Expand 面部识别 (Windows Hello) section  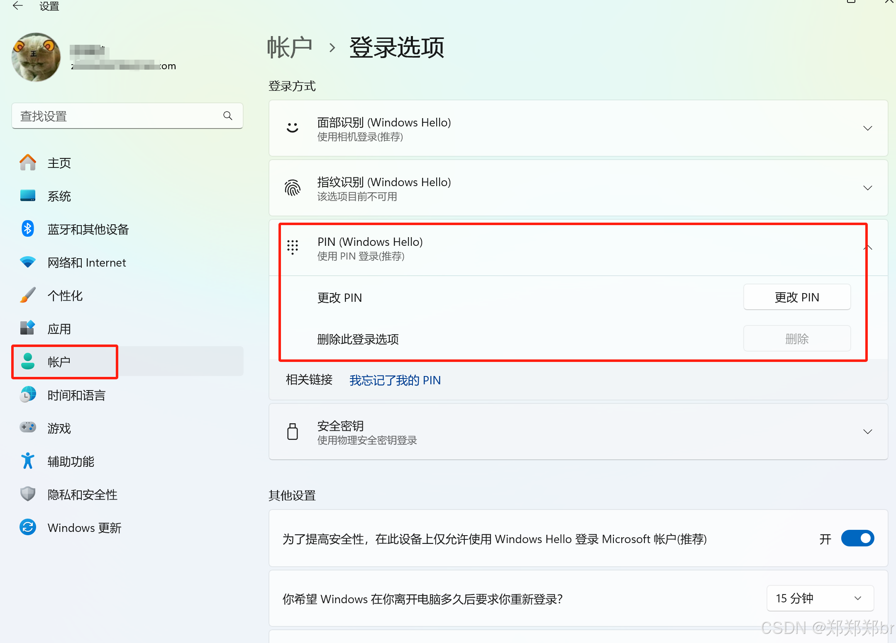[867, 129]
